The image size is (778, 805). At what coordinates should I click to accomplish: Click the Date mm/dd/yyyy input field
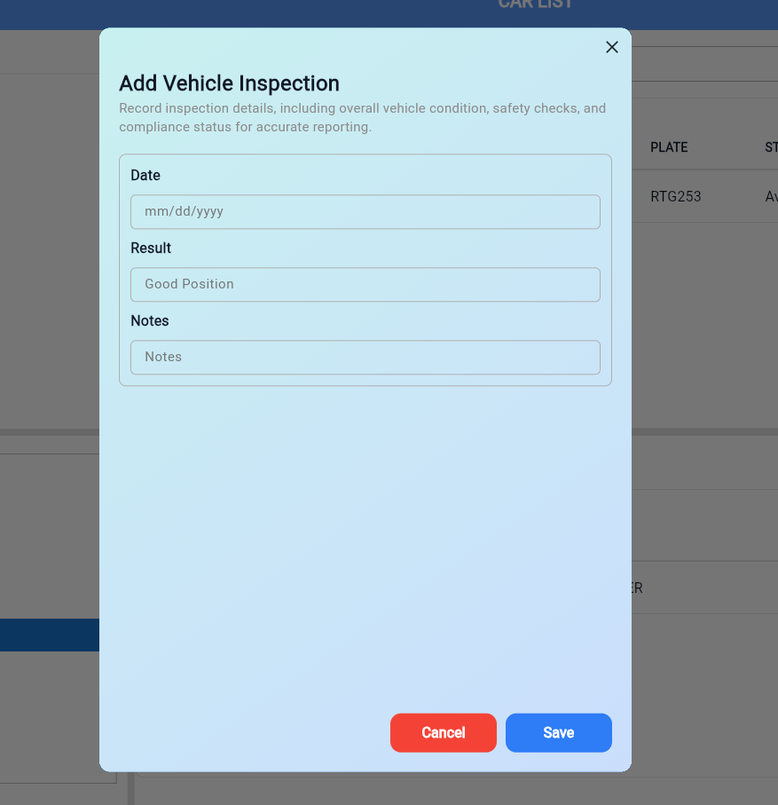pyautogui.click(x=365, y=212)
